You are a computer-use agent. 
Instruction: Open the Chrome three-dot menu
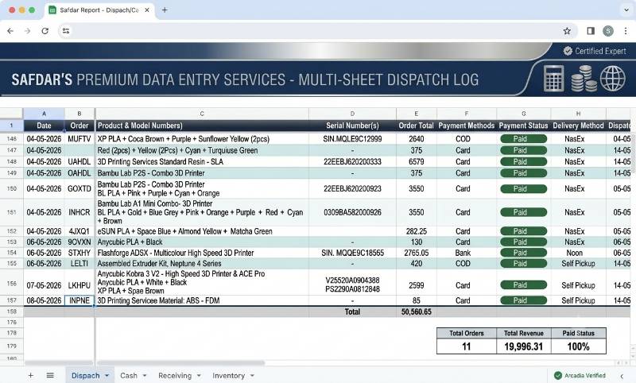625,31
